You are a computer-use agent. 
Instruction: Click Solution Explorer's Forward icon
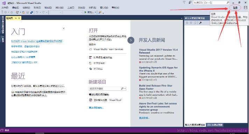pyautogui.click(x=191, y=23)
